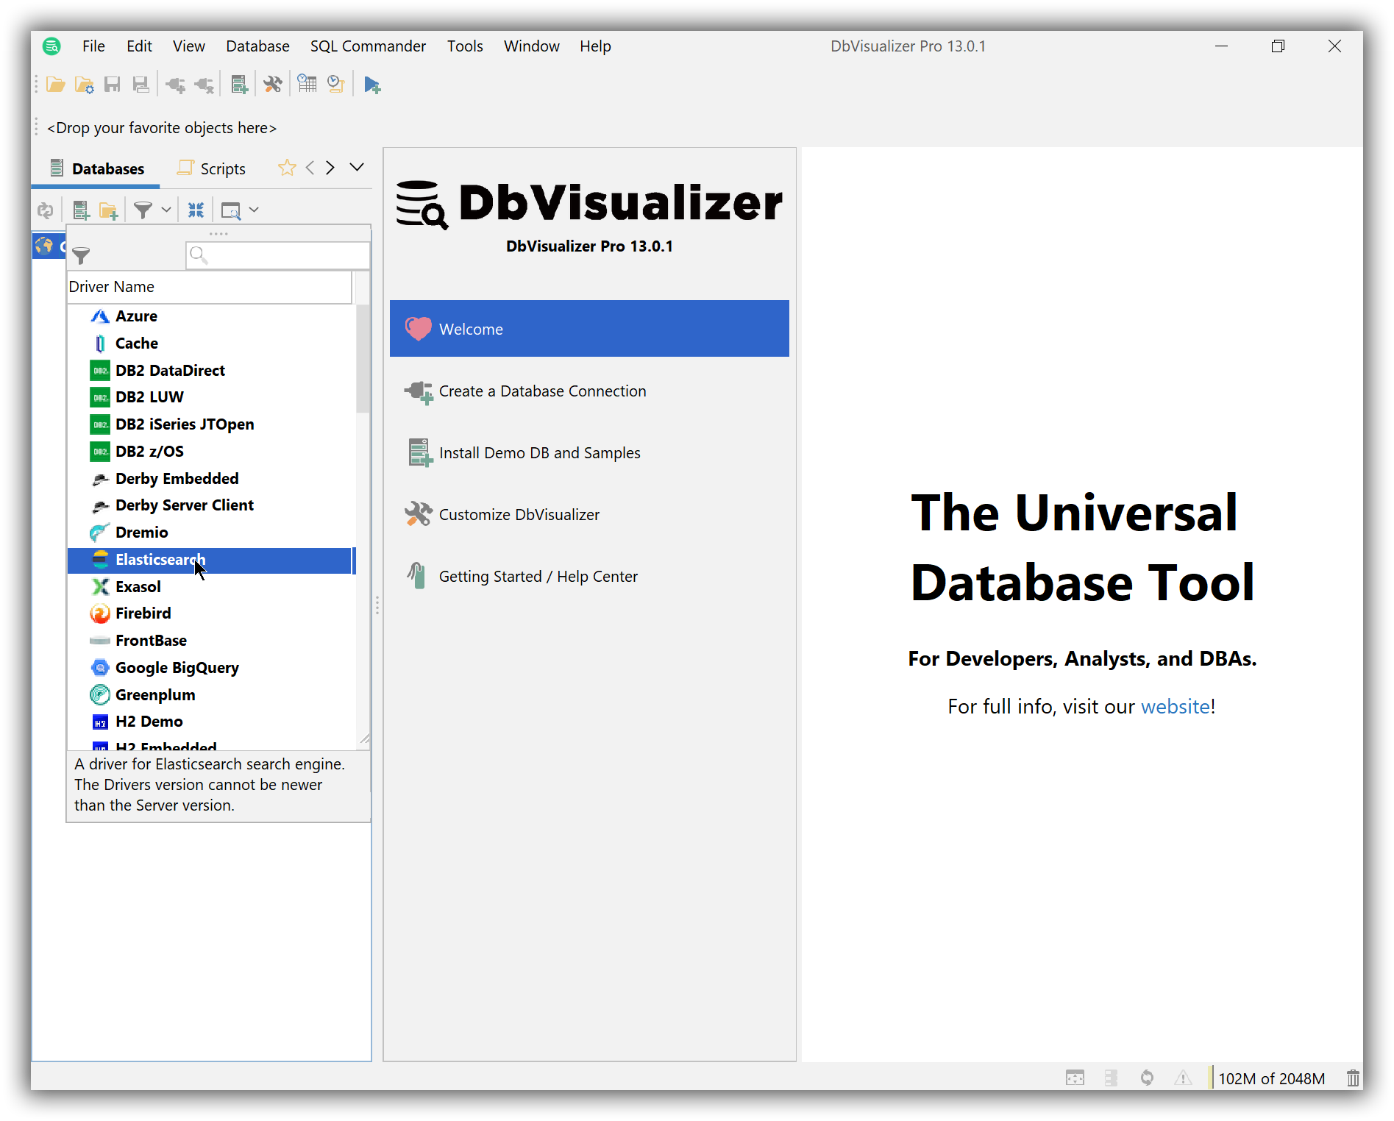Click the Open File folder icon
This screenshot has width=1394, height=1121.
55,85
